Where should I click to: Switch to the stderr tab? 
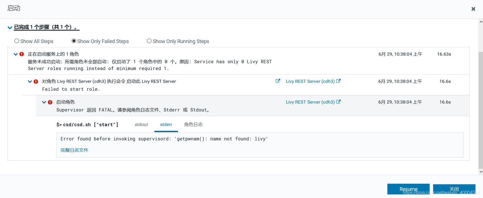(x=166, y=125)
